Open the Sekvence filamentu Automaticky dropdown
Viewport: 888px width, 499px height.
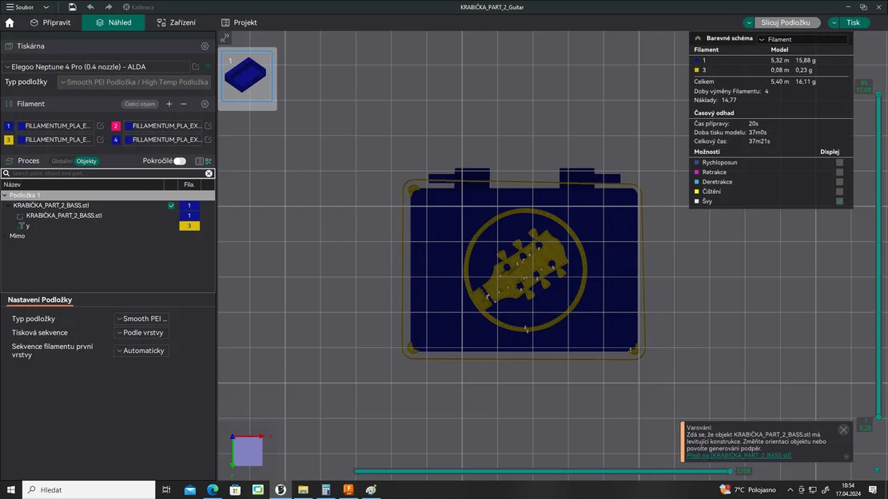141,350
